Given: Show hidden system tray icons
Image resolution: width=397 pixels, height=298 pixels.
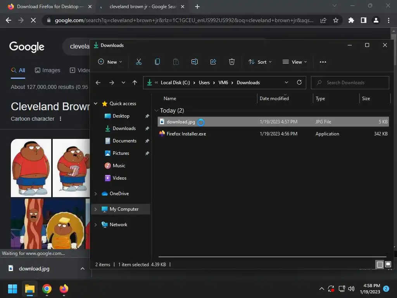Looking at the screenshot, I should 321,289.
